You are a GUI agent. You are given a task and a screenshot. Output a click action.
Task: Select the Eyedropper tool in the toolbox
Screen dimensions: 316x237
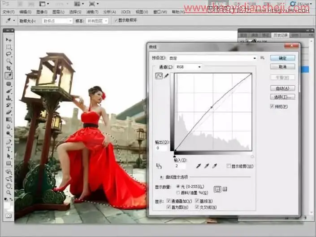[x=9, y=76]
